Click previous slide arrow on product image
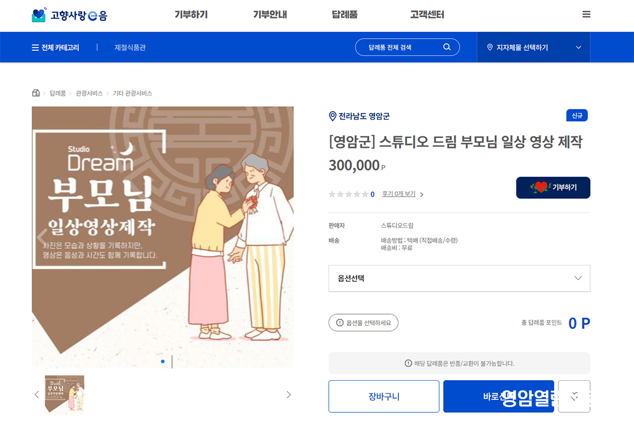The width and height of the screenshot is (634, 423). coord(42,237)
